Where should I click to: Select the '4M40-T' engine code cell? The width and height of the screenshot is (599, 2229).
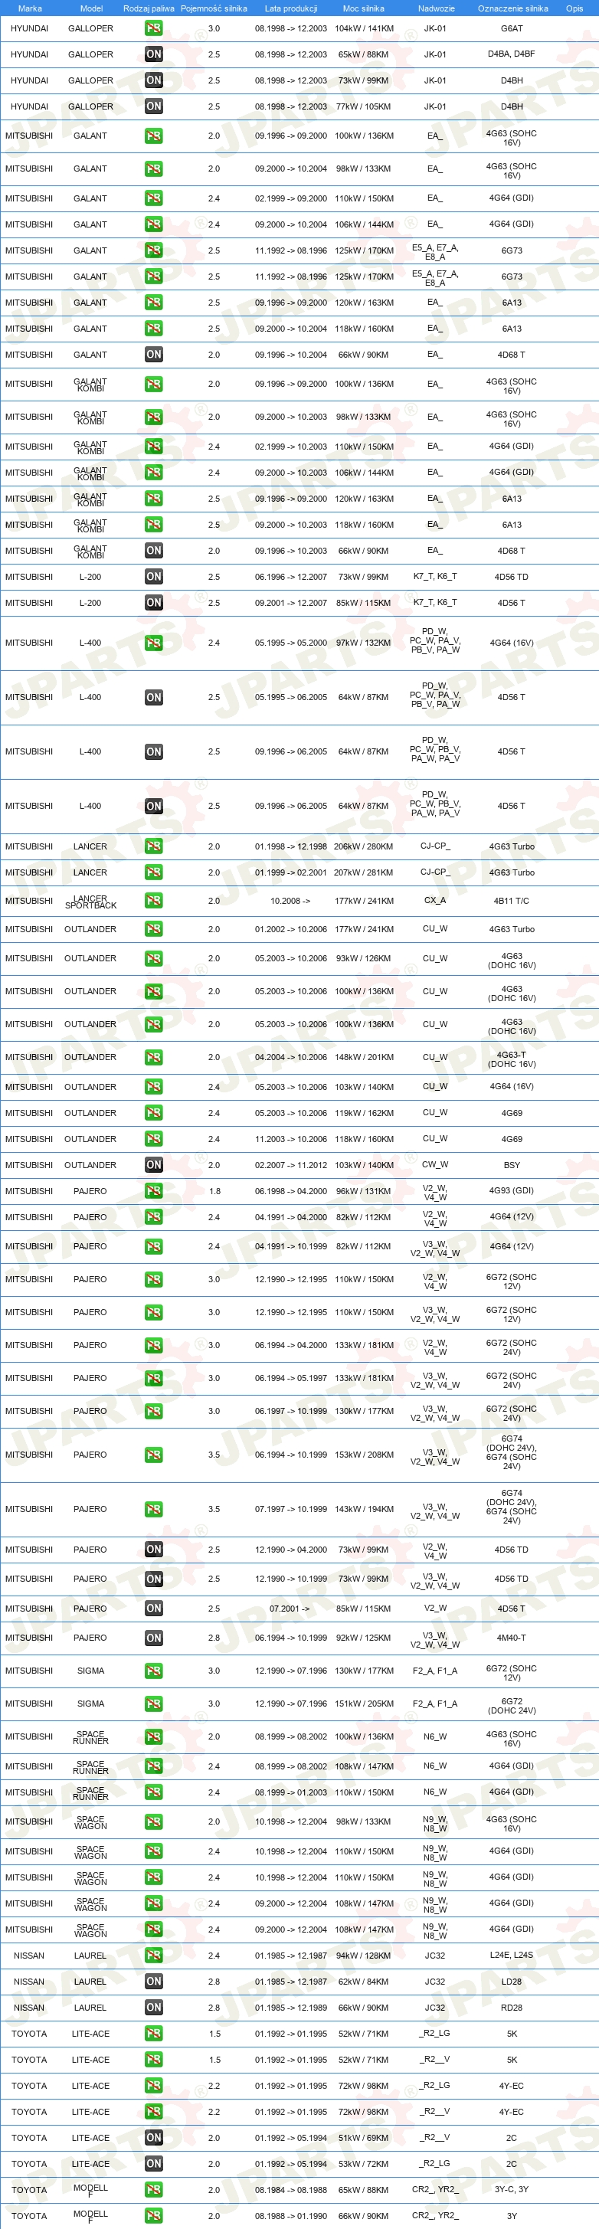(x=512, y=1638)
